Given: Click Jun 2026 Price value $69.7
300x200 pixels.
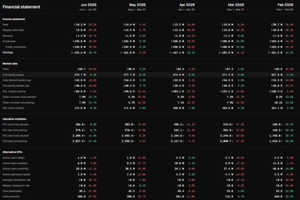Looking at the screenshot, I should tap(81, 69).
